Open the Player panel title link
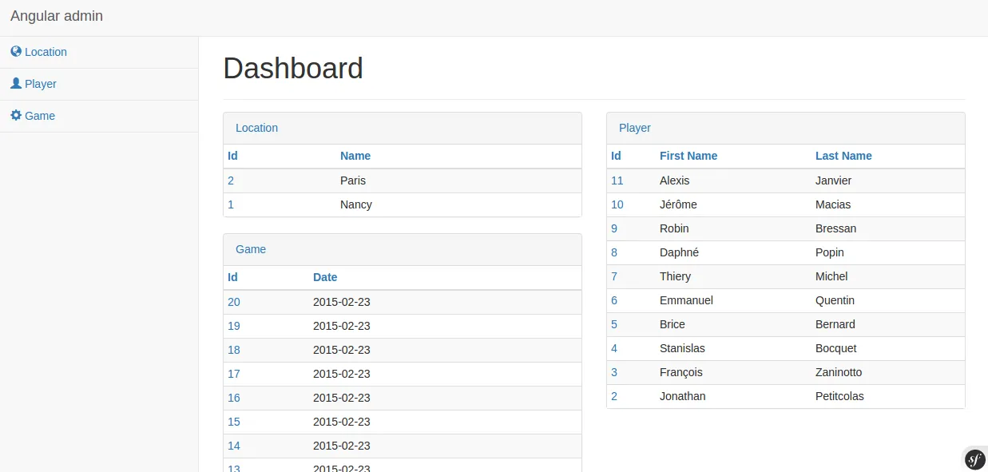 tap(635, 128)
